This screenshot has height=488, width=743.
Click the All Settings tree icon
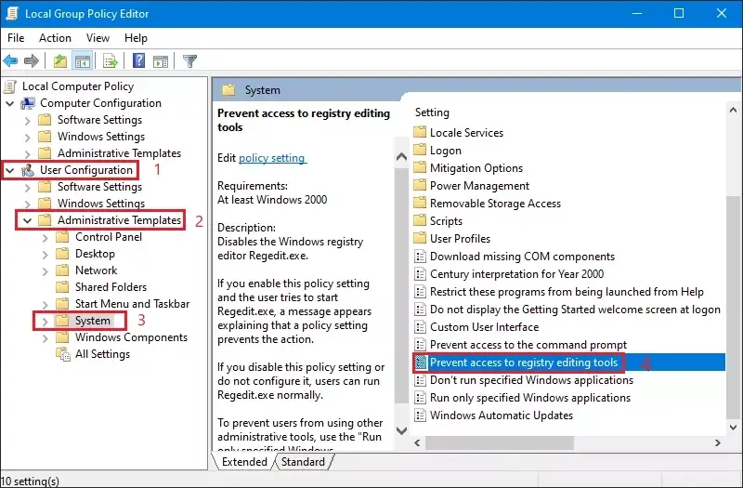point(63,354)
